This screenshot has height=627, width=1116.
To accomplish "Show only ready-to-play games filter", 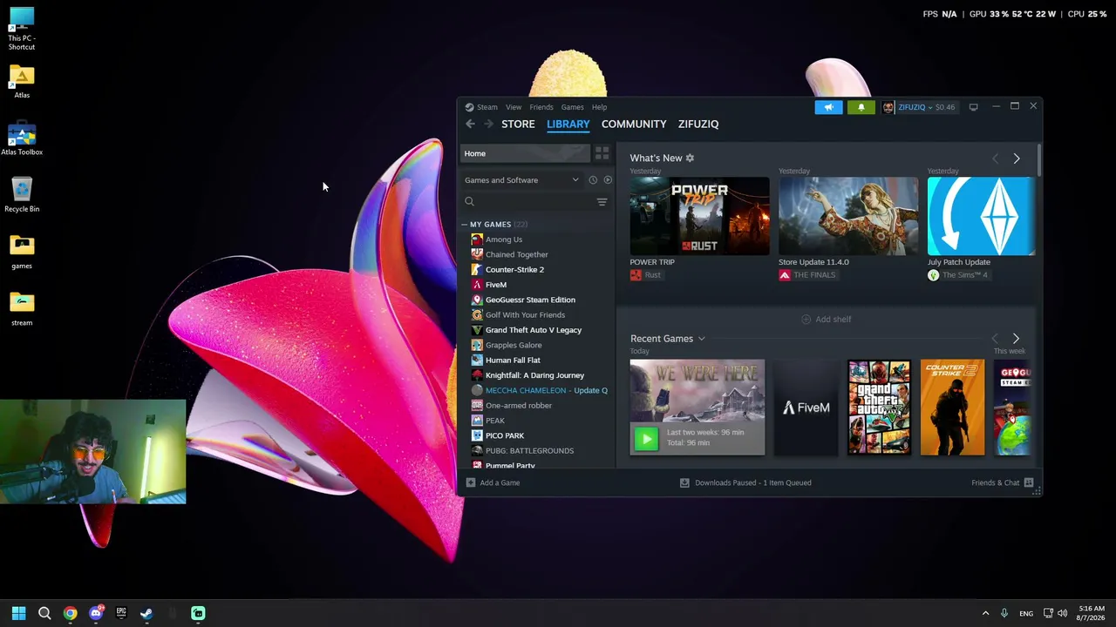I will click(x=608, y=180).
